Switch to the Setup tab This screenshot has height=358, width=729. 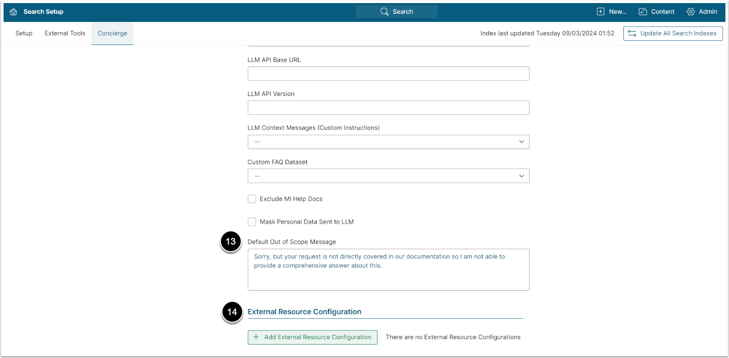pyautogui.click(x=24, y=33)
